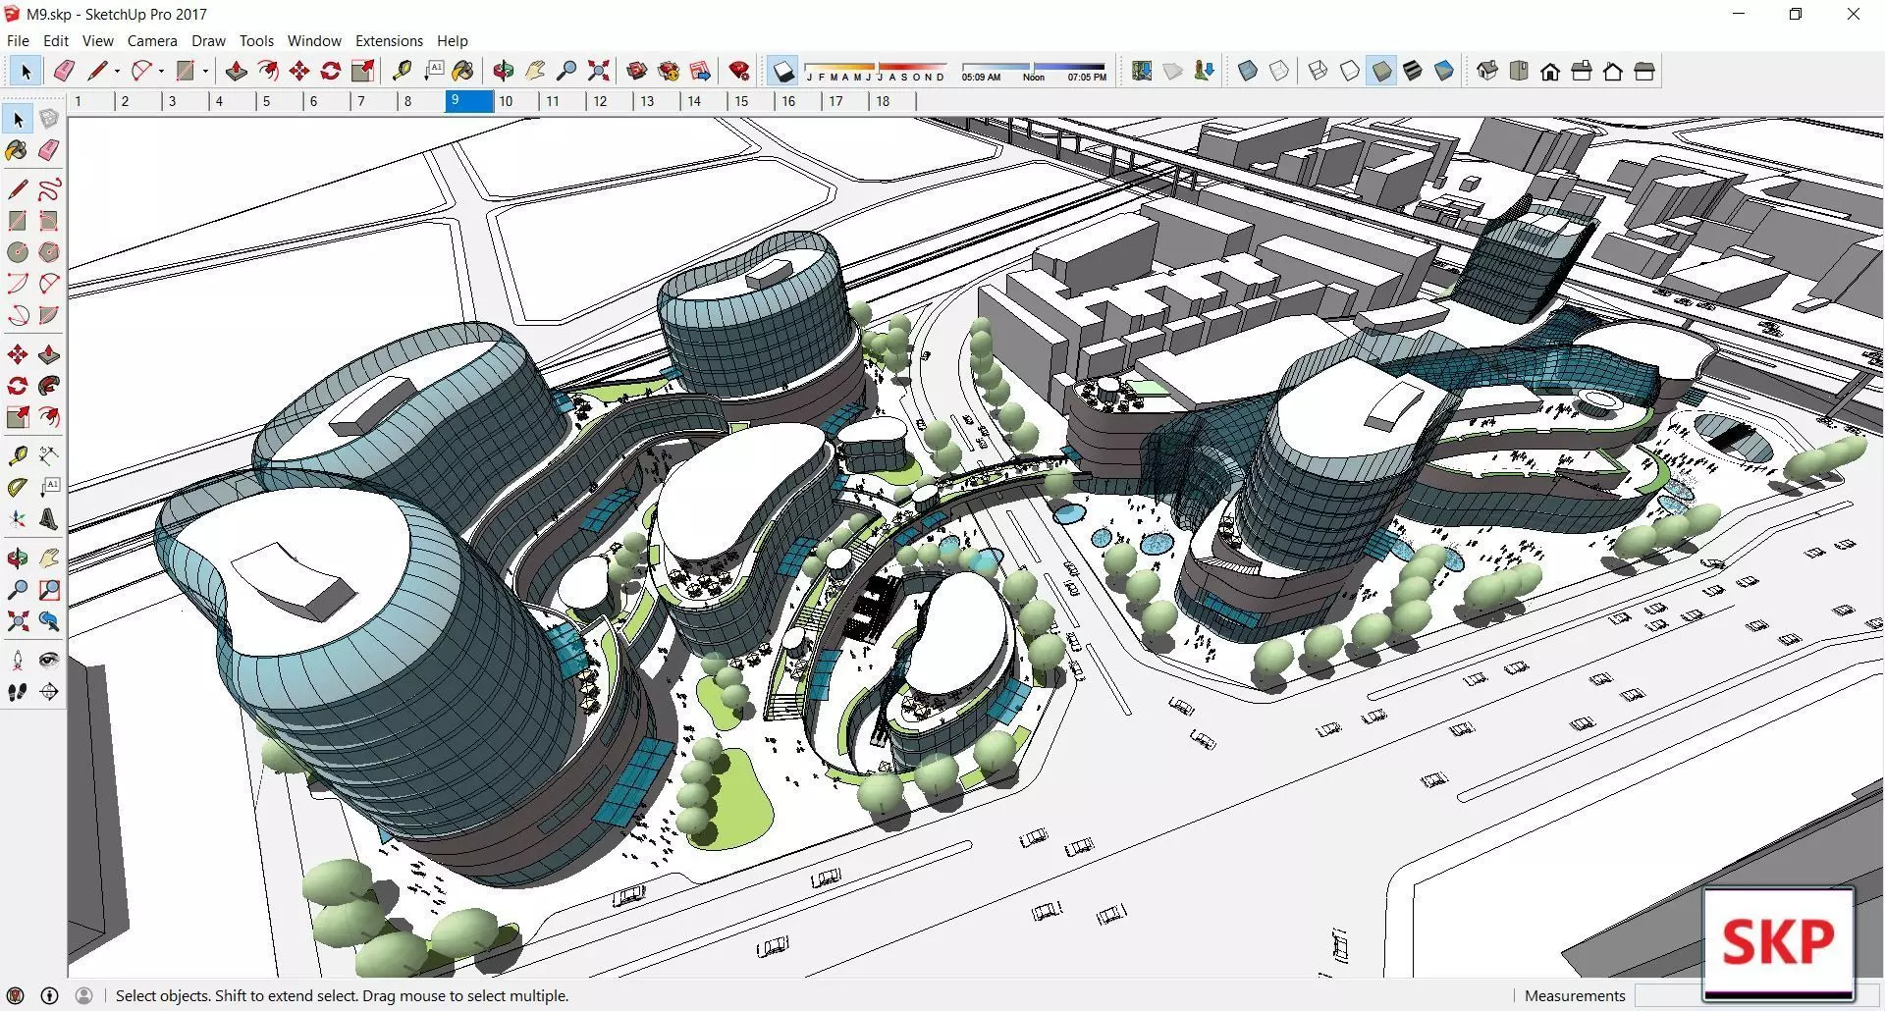Expand Arc tool dropdown arrow

click(161, 71)
